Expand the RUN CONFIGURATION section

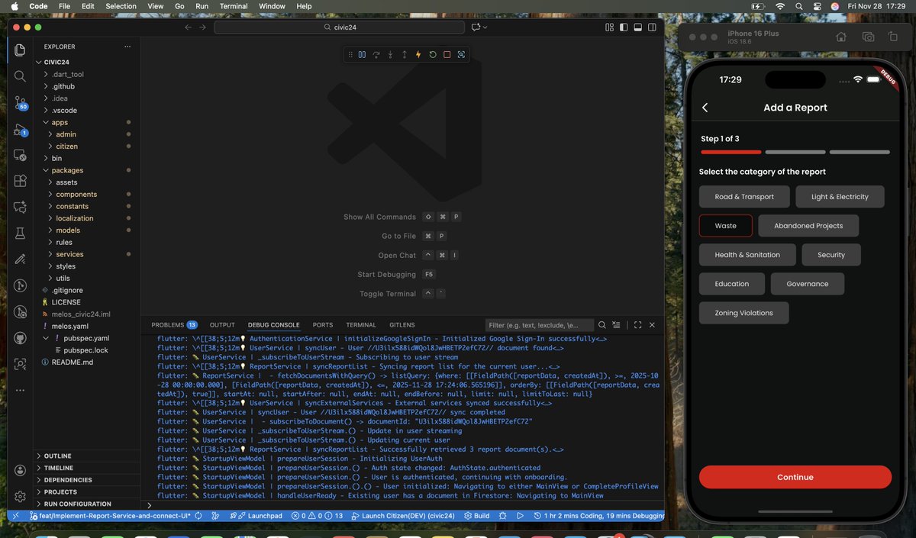88,504
